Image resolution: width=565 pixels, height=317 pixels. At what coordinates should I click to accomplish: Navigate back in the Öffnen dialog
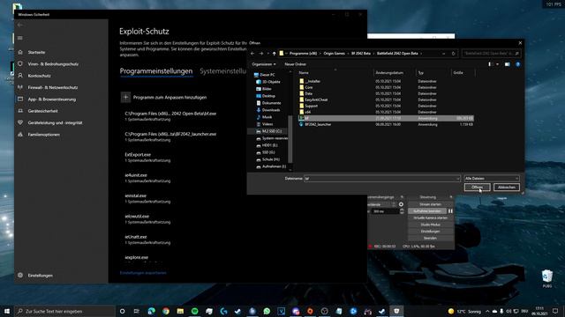click(252, 53)
